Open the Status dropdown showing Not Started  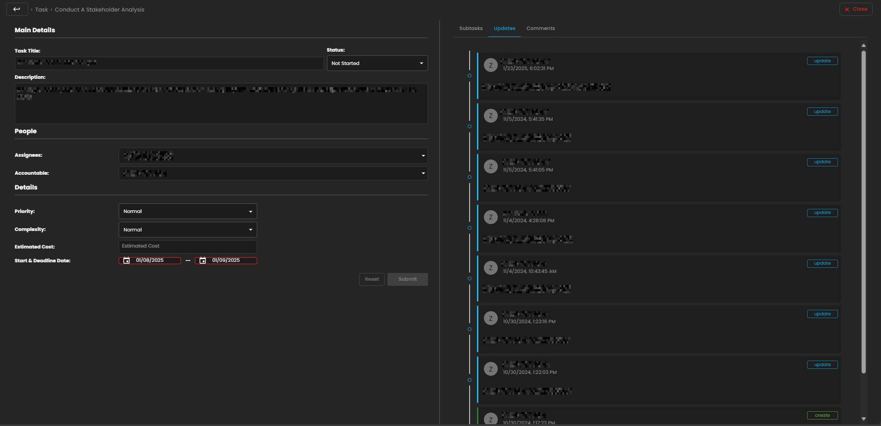(377, 63)
